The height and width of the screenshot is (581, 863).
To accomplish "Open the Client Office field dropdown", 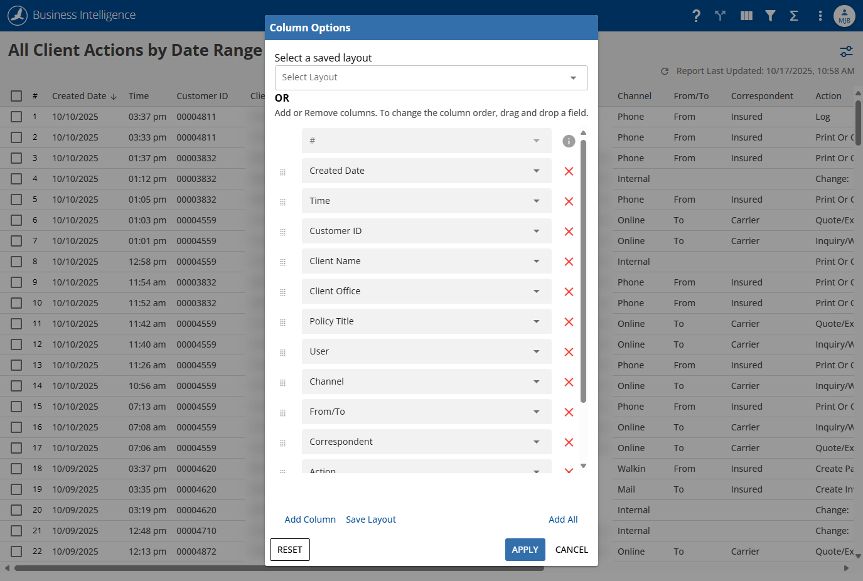I will tap(427, 291).
